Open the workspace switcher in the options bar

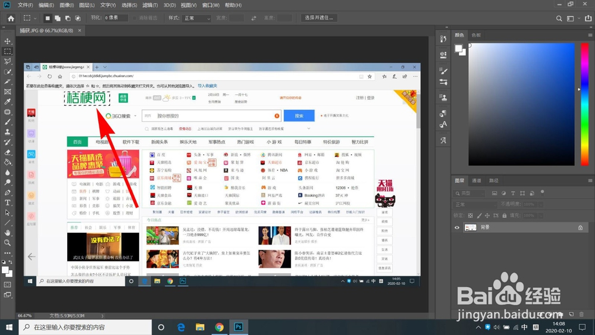tap(572, 18)
